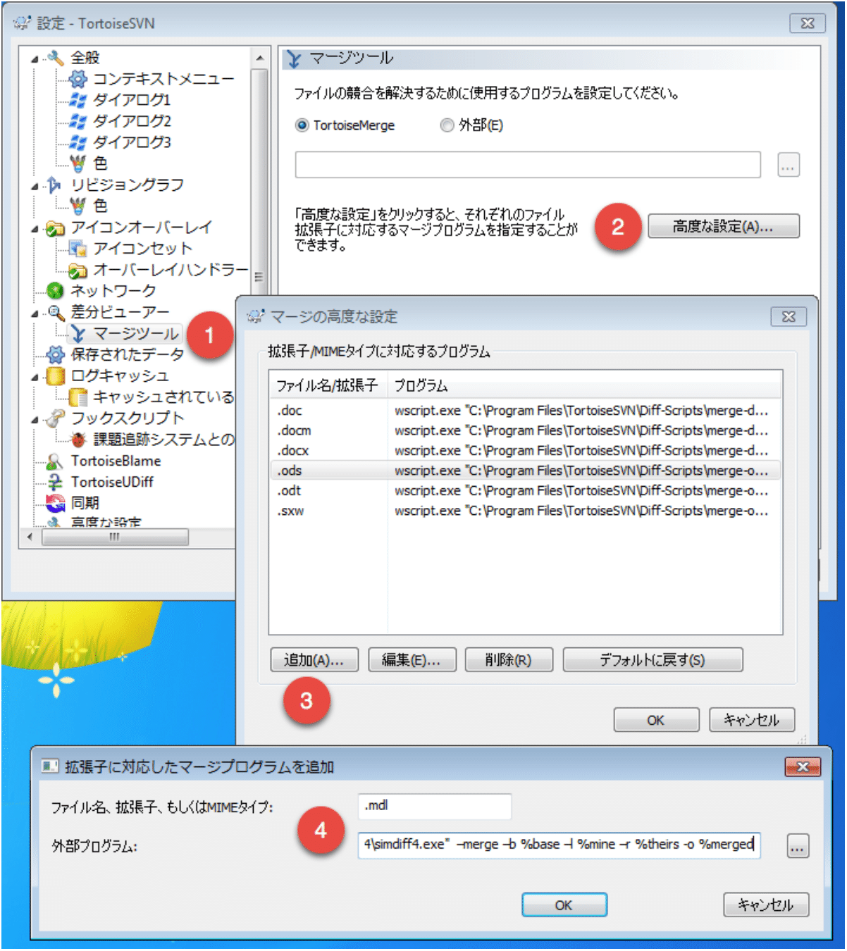Viewport: 847px width, 951px height.
Task: Select the 保存されたデータ tree item label
Action: (128, 354)
